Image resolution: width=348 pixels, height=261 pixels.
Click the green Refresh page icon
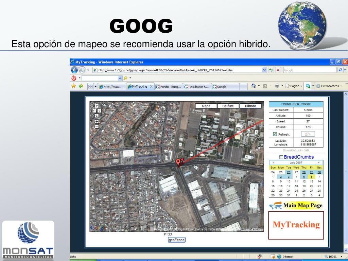pos(271,70)
